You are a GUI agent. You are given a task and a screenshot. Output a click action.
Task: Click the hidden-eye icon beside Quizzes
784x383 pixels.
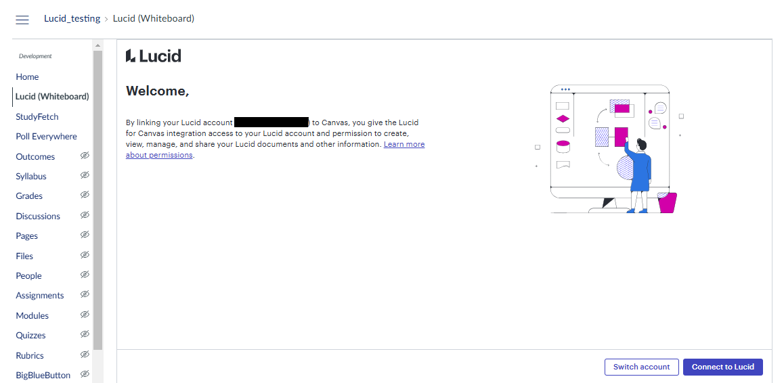click(85, 334)
